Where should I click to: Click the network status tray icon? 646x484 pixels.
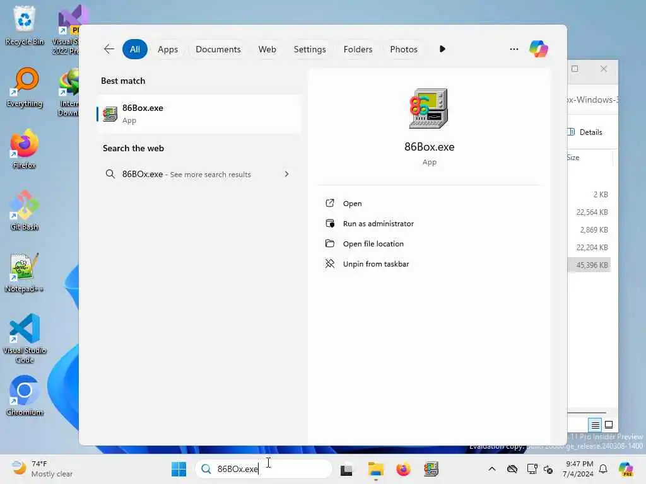pyautogui.click(x=548, y=469)
